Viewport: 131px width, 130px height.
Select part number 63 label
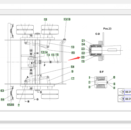pyautogui.click(x=2, y=91)
